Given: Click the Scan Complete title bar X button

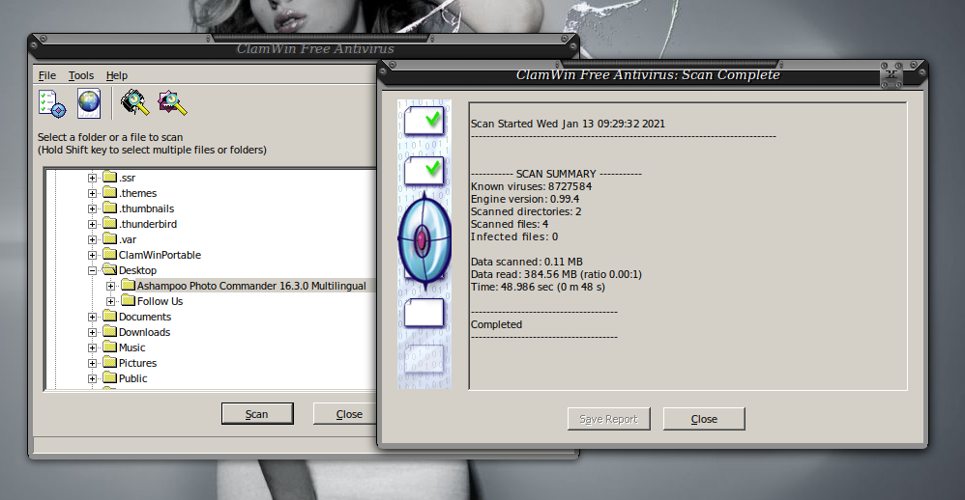Looking at the screenshot, I should 891,76.
